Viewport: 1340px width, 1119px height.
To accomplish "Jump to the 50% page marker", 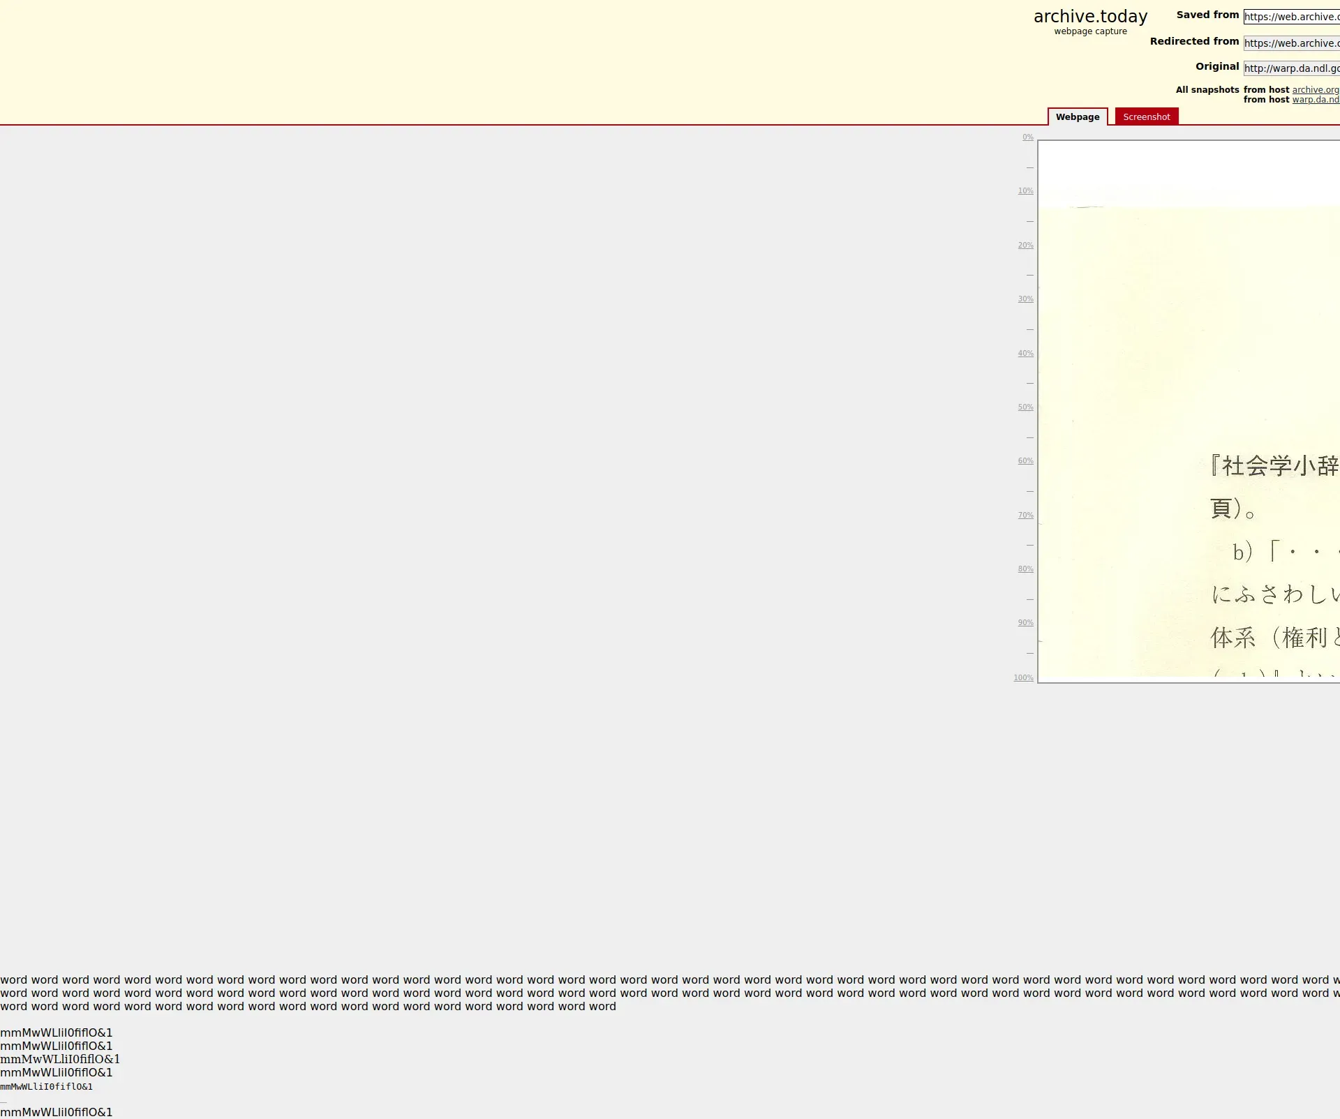I will (x=1025, y=407).
